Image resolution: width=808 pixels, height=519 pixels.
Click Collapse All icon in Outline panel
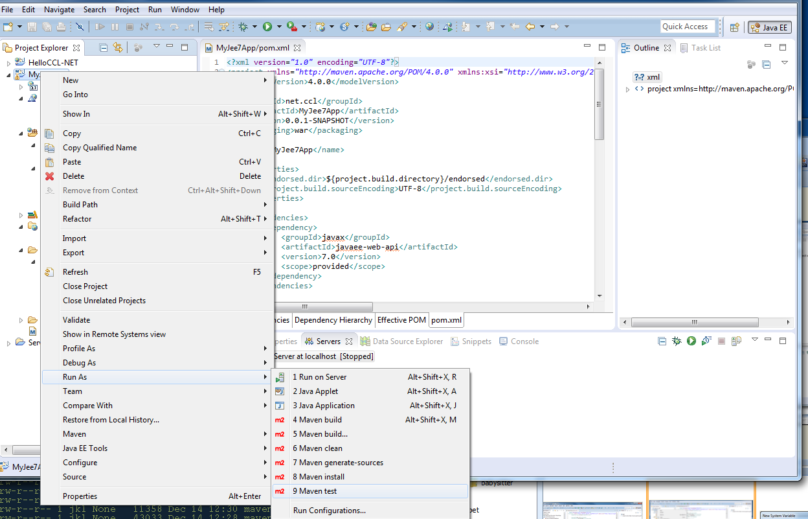tap(766, 64)
